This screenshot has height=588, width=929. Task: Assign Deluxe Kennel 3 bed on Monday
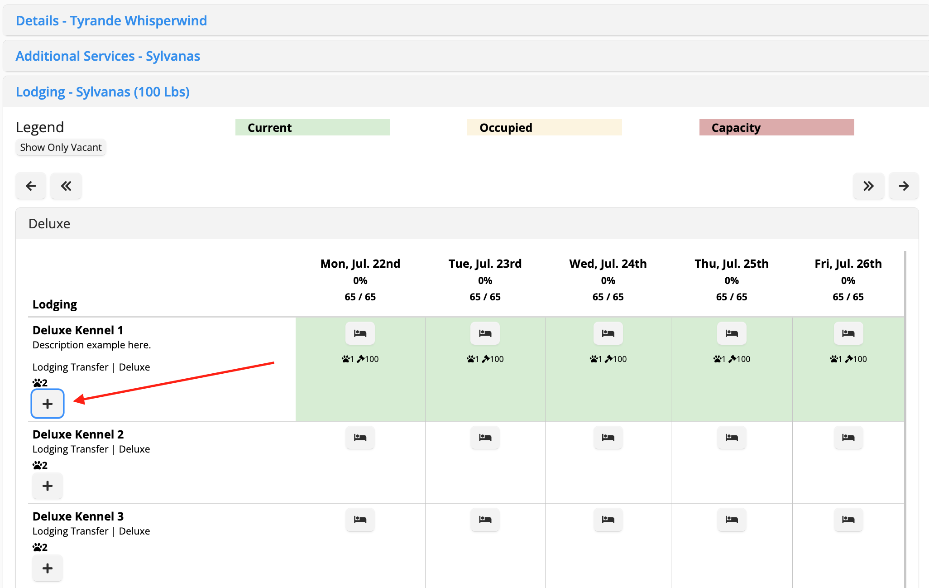[360, 520]
